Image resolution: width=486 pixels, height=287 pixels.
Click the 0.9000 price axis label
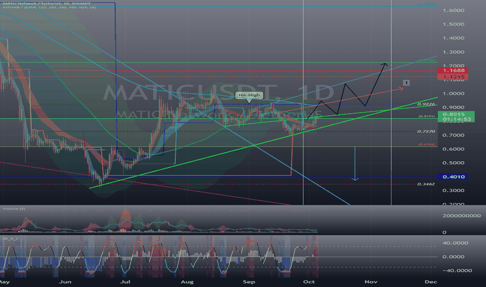[x=454, y=107]
